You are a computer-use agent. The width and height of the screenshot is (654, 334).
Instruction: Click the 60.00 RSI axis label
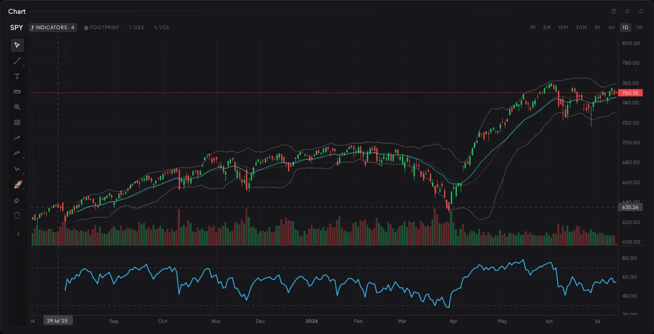(629, 277)
